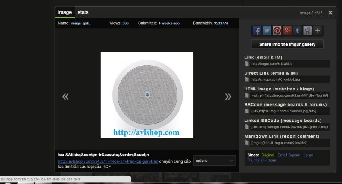Click the image 6 of 43 counter
Viewport: 342px width, 184px height.
pyautogui.click(x=311, y=13)
